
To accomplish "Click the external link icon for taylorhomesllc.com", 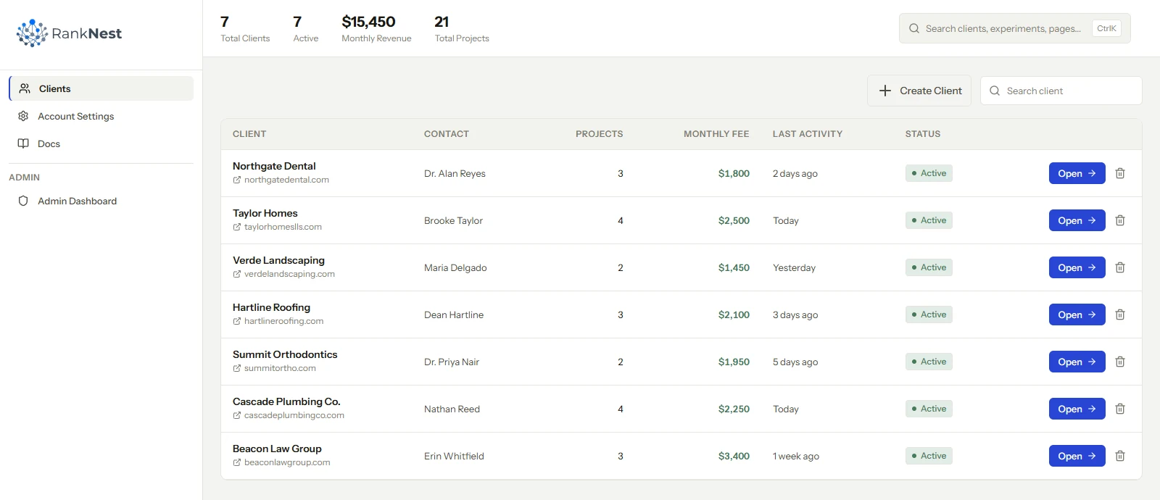I will click(237, 227).
